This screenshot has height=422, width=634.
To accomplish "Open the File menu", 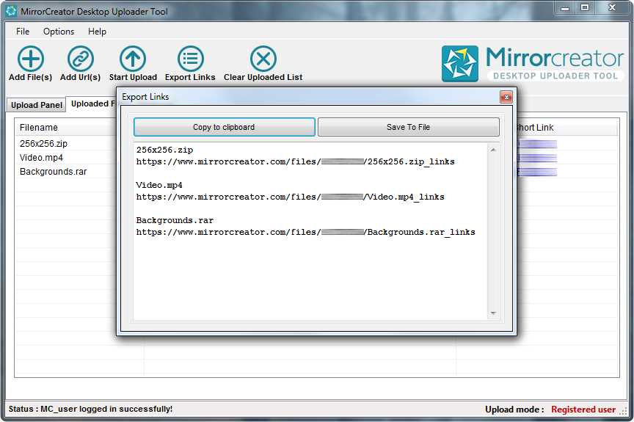I will (23, 32).
